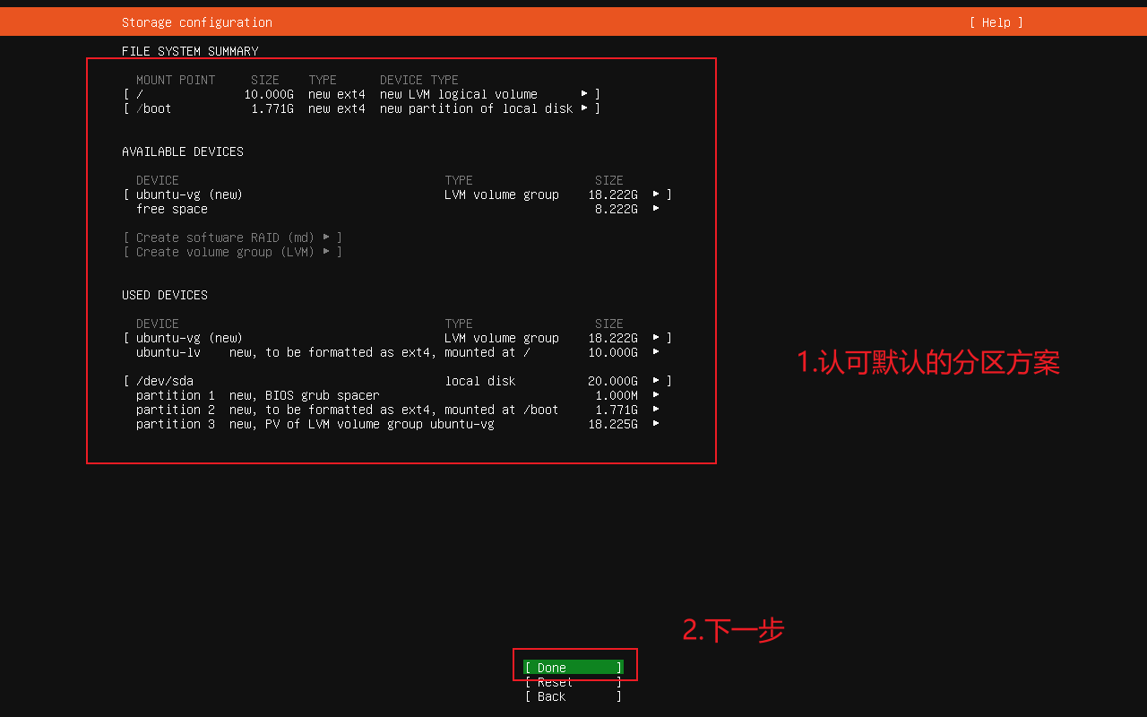Select 'new partition of local disk' text
1147x717 pixels.
click(x=477, y=108)
